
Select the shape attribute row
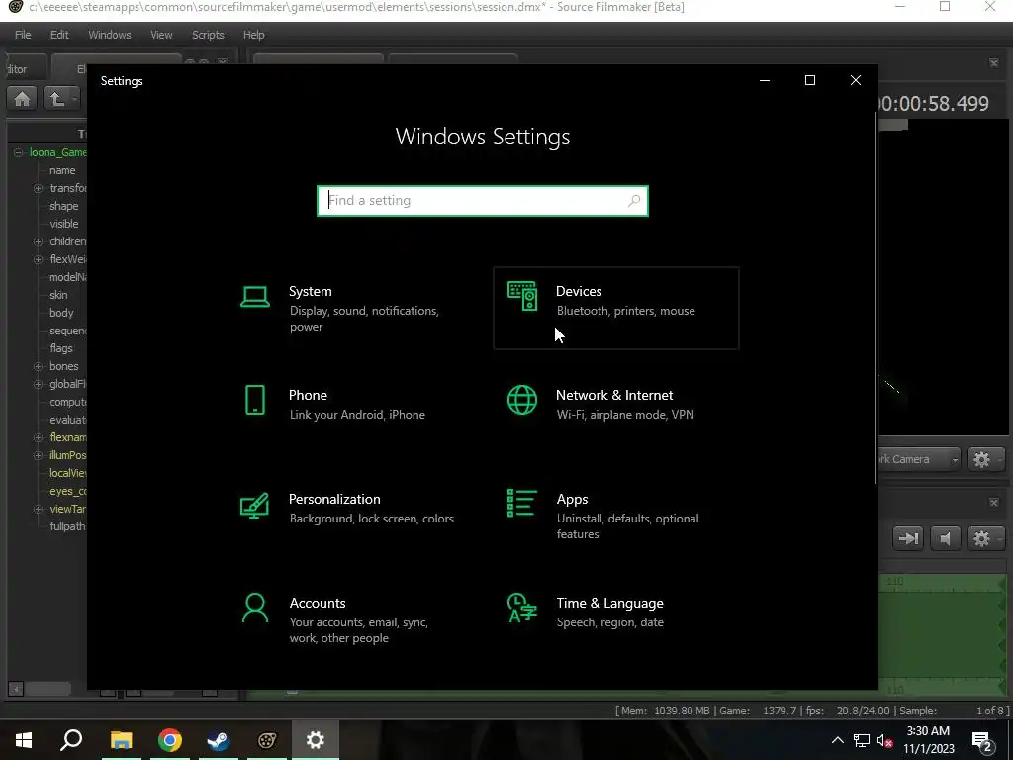[63, 206]
